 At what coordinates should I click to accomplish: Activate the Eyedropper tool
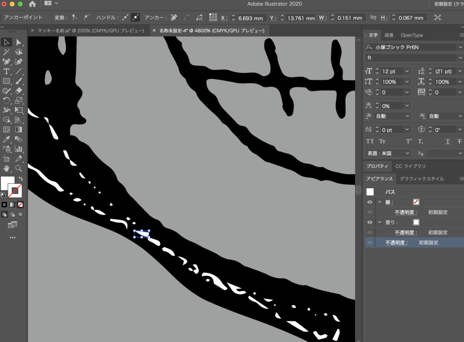click(6, 140)
